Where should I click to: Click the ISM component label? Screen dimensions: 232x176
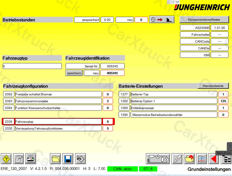(195, 55)
